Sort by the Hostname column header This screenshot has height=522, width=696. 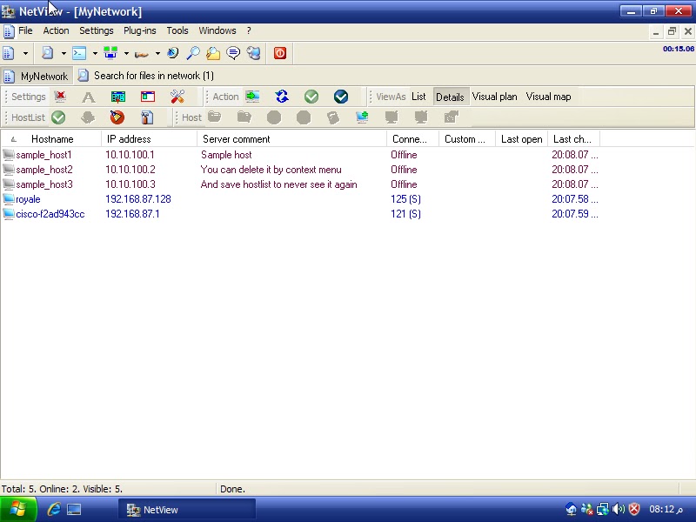click(x=52, y=138)
